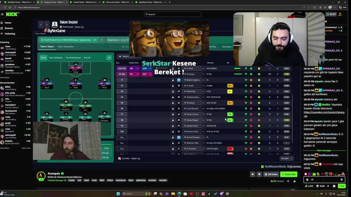Click the Kick coin balance 19,787 icon
The width and height of the screenshot is (351, 197).
point(331,14)
